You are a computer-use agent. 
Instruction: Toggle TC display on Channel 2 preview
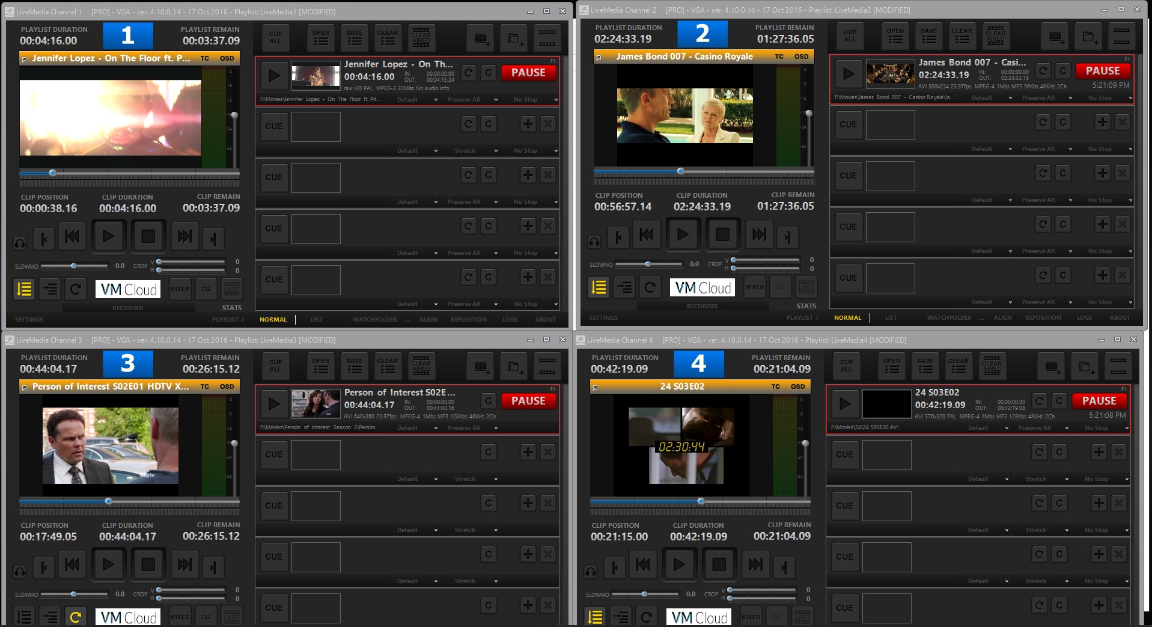click(779, 57)
